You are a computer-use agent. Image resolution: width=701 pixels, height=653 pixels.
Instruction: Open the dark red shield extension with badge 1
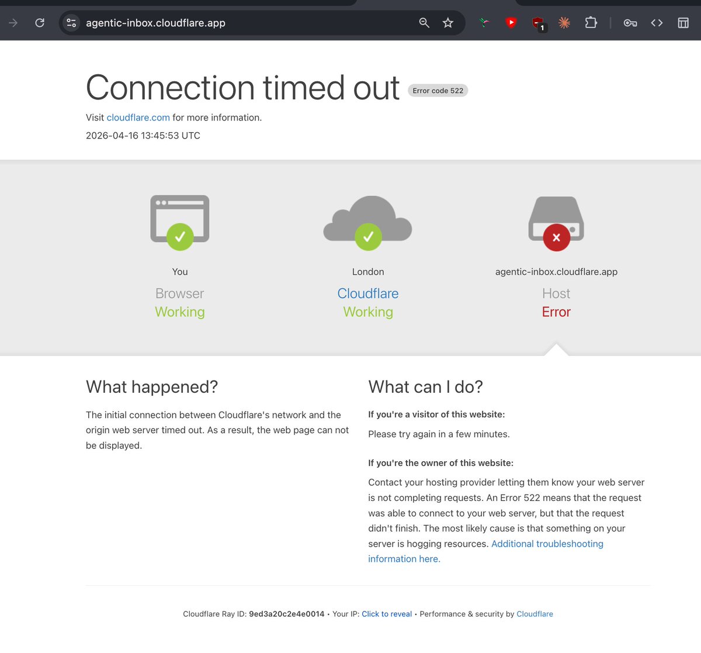[538, 23]
